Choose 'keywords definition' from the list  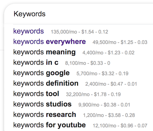[46, 83]
